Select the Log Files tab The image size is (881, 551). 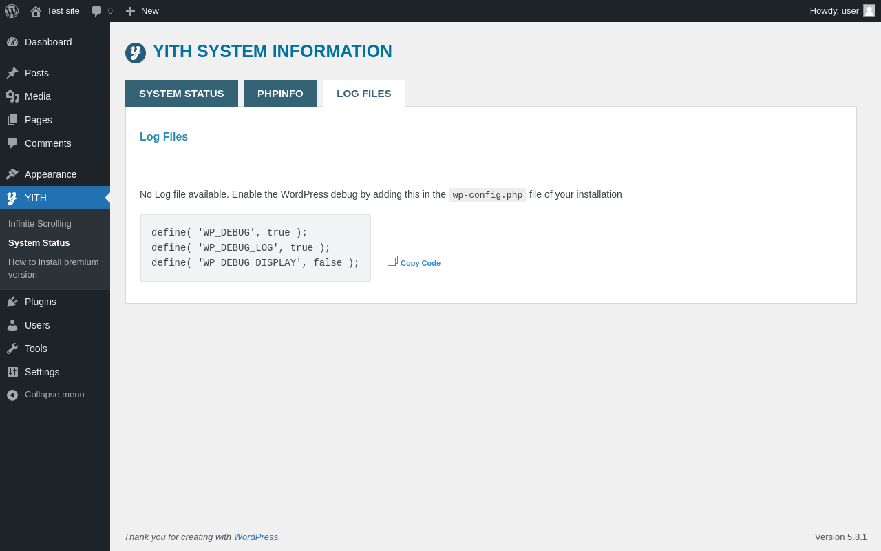pyautogui.click(x=363, y=94)
